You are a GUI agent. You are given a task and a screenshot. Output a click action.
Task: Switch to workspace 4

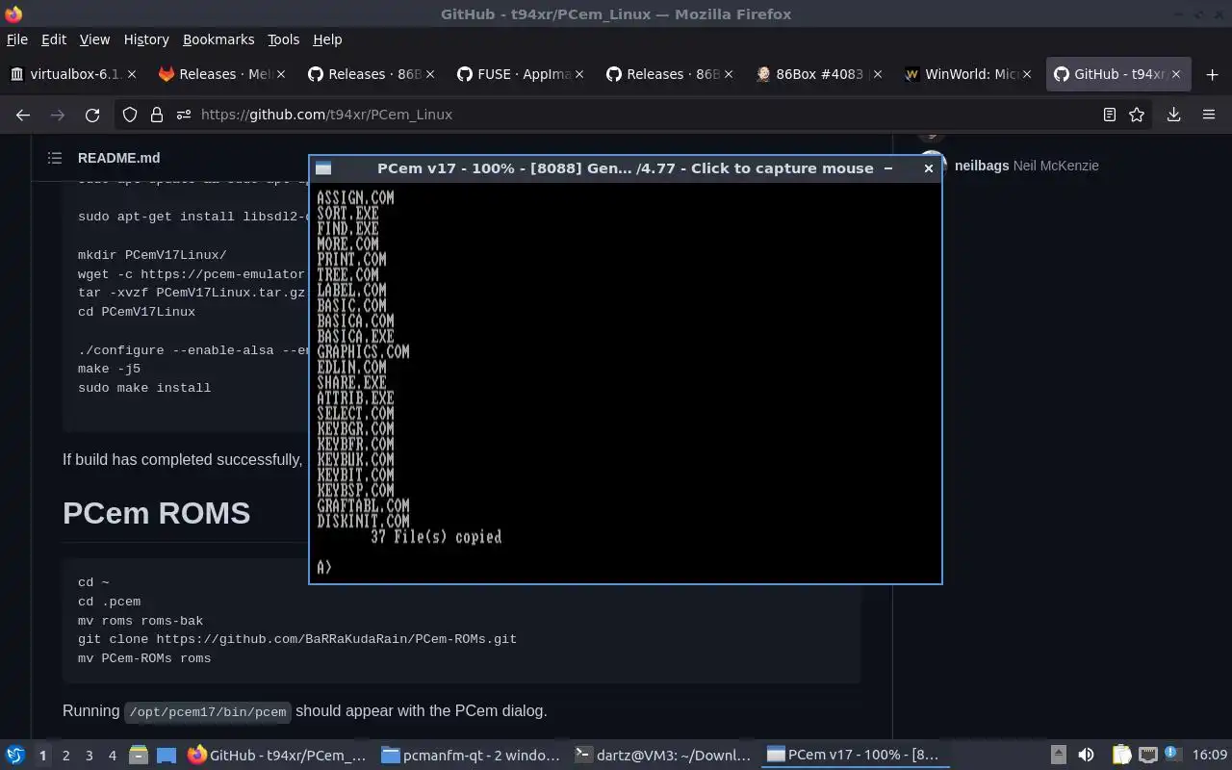coord(113,756)
